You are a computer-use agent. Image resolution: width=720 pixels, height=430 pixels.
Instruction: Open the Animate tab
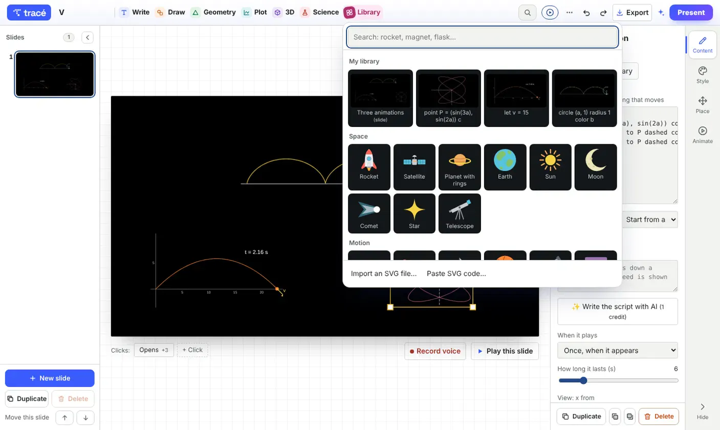pyautogui.click(x=703, y=135)
